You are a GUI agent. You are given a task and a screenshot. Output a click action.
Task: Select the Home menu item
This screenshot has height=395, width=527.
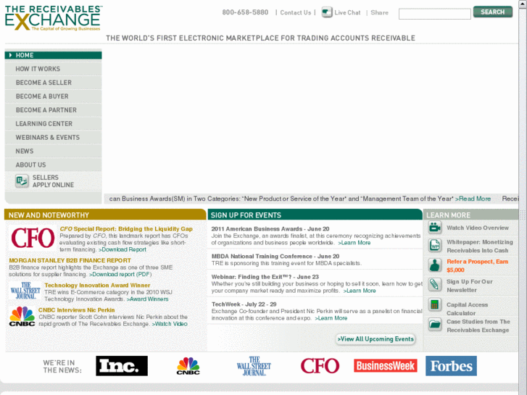click(x=53, y=55)
